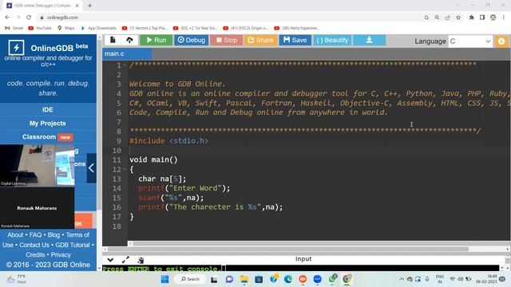Screen dimensions: 511x287
Task: Click the participant video thumbnail
Action: (38, 166)
